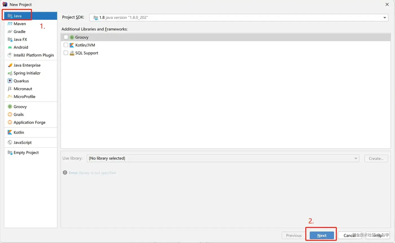Click the Cancel button
Viewport: 395px width, 243px height.
(350, 235)
